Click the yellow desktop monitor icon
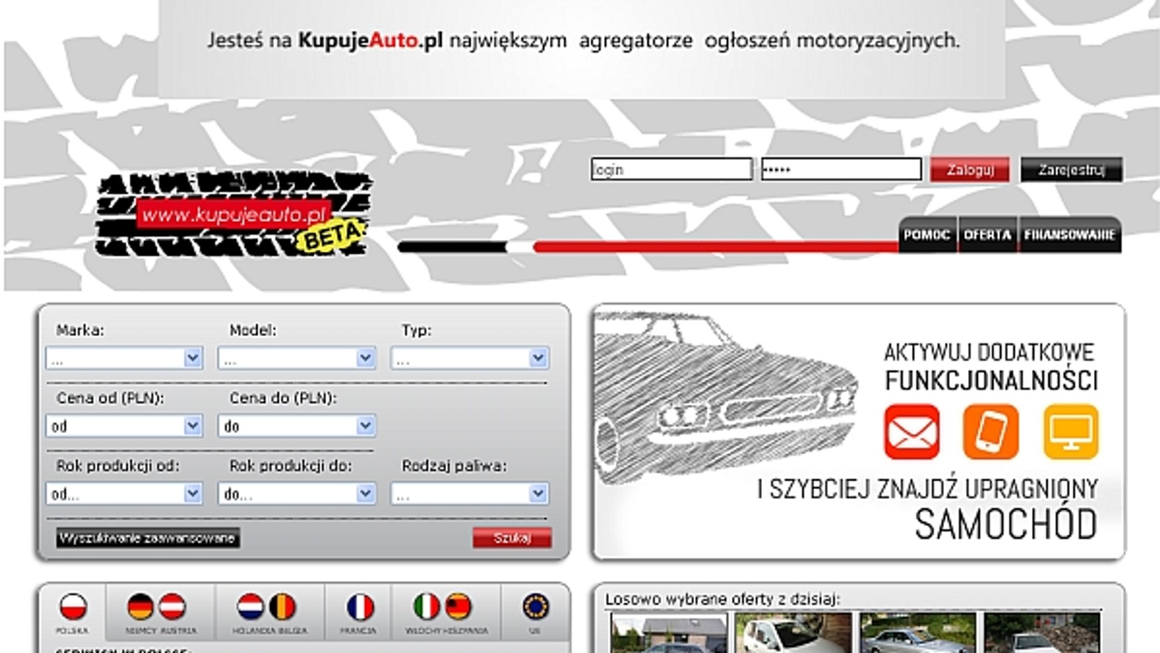This screenshot has width=1160, height=653. 1070,432
